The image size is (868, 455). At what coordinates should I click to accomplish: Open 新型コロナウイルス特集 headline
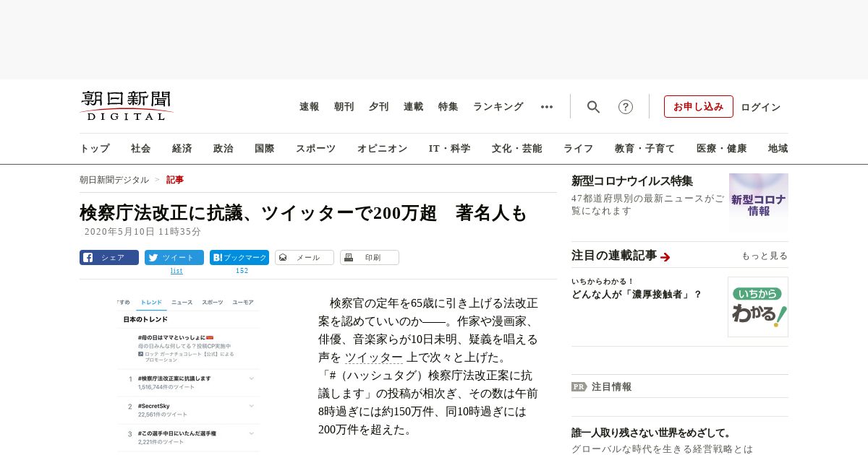[632, 181]
